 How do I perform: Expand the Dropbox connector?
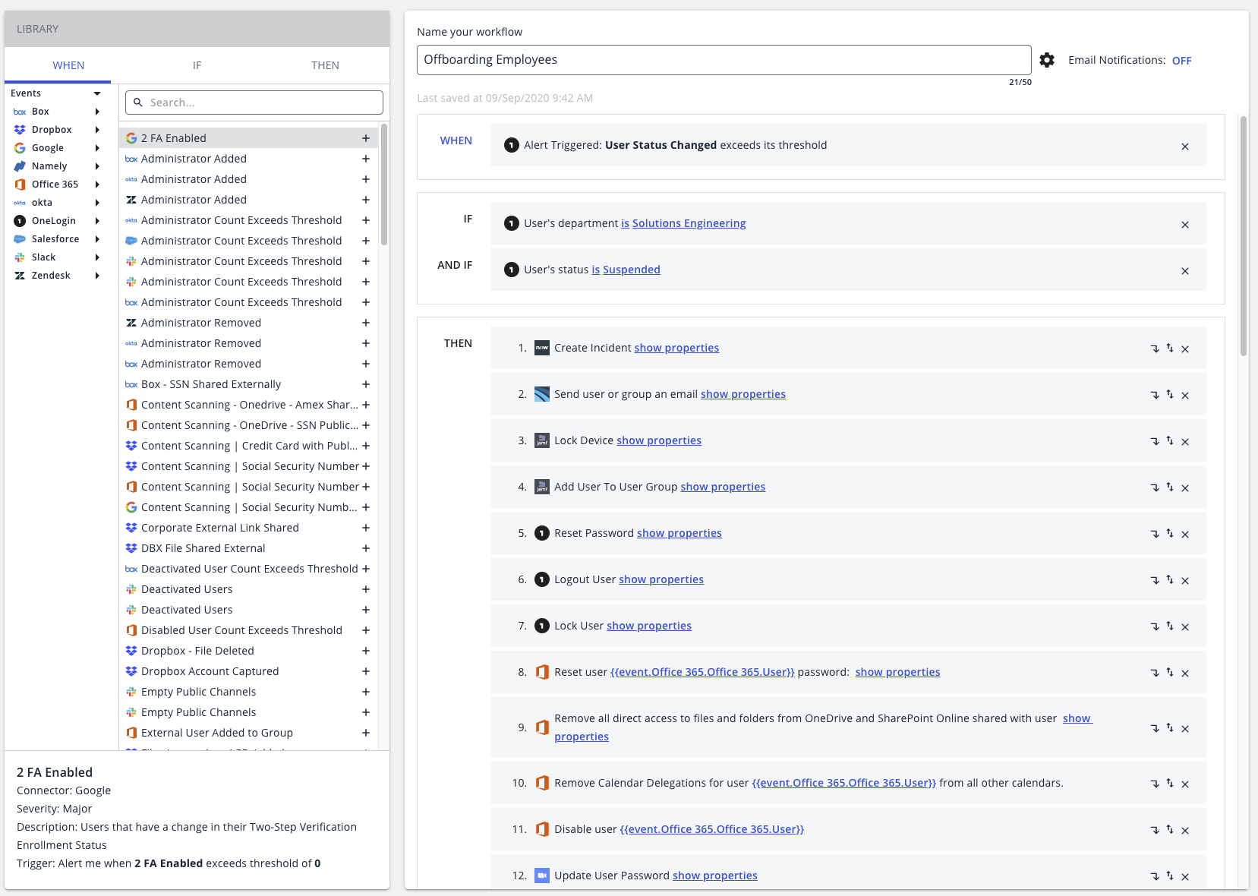click(97, 130)
